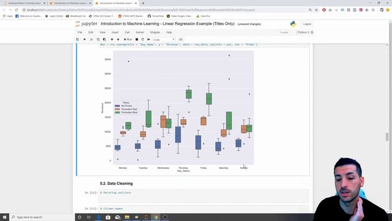Open the Facebook bookmark
Screen dimensions: 392x221
tap(29, 16)
